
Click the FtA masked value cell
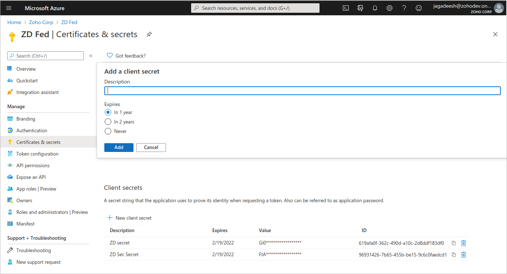[x=280, y=255]
